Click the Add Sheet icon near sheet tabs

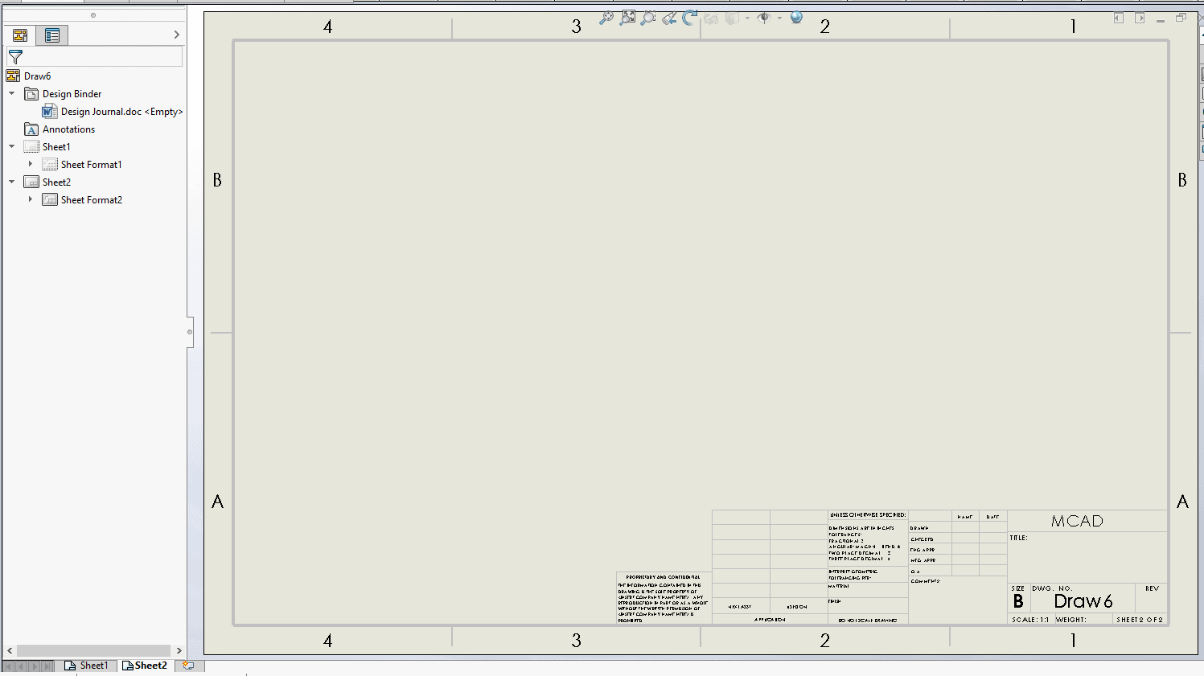(188, 666)
